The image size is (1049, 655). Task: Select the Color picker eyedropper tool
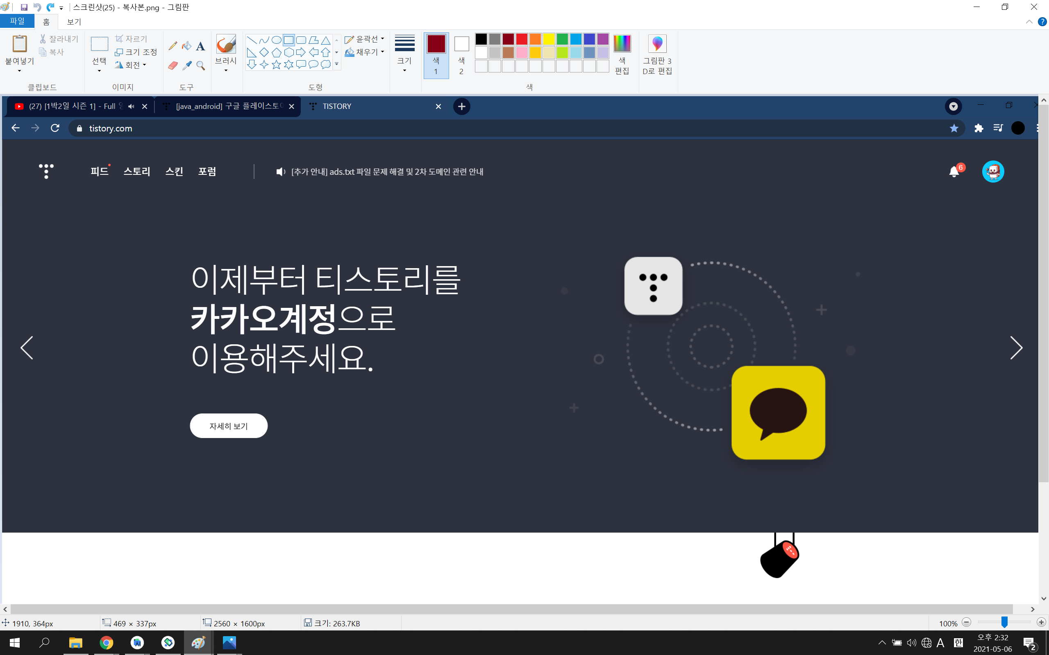(x=187, y=65)
